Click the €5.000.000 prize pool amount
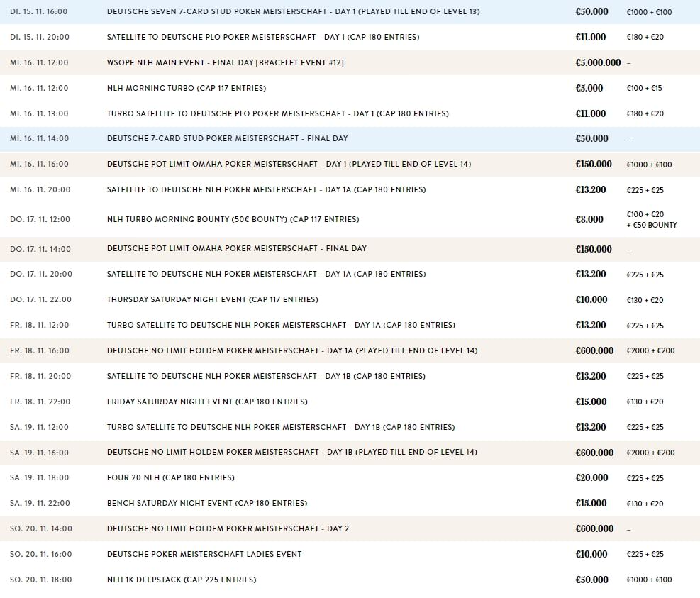This screenshot has height=598, width=700. (x=598, y=62)
